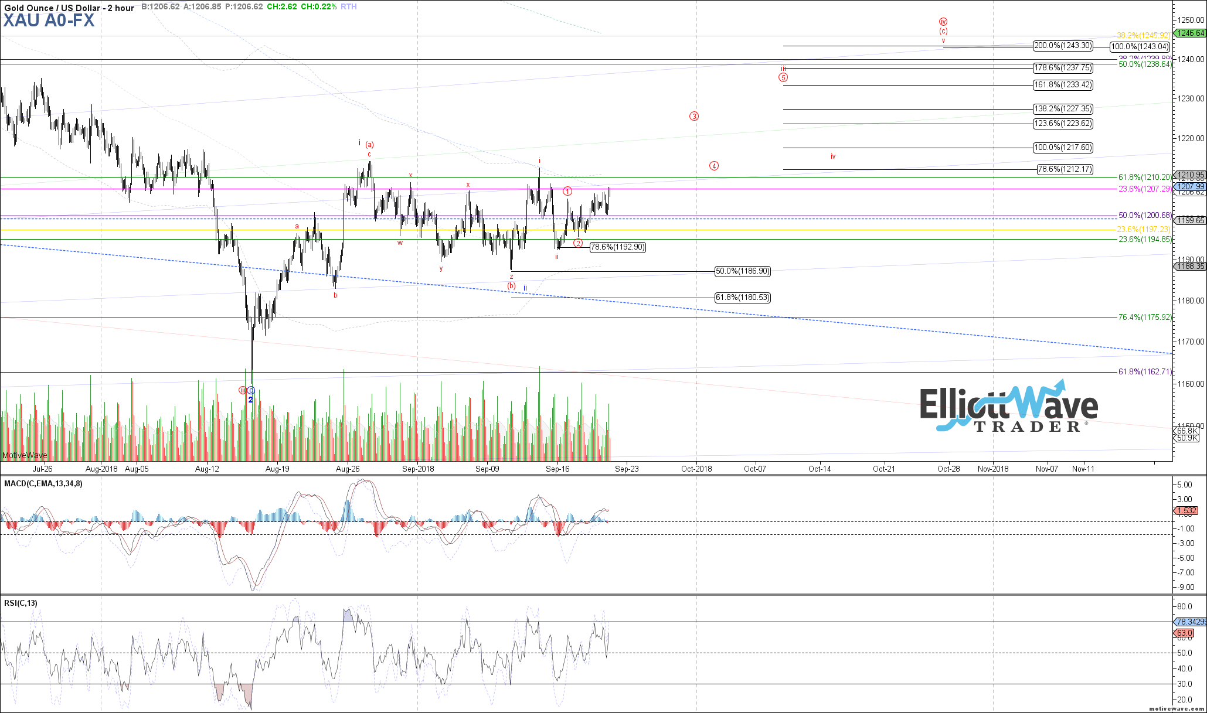Select the red (b) wave label
1207x713 pixels.
tap(512, 286)
